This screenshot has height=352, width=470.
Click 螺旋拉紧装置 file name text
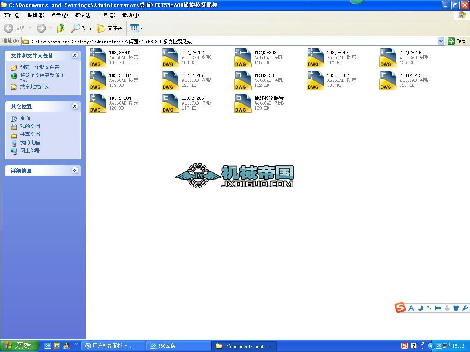(x=269, y=98)
